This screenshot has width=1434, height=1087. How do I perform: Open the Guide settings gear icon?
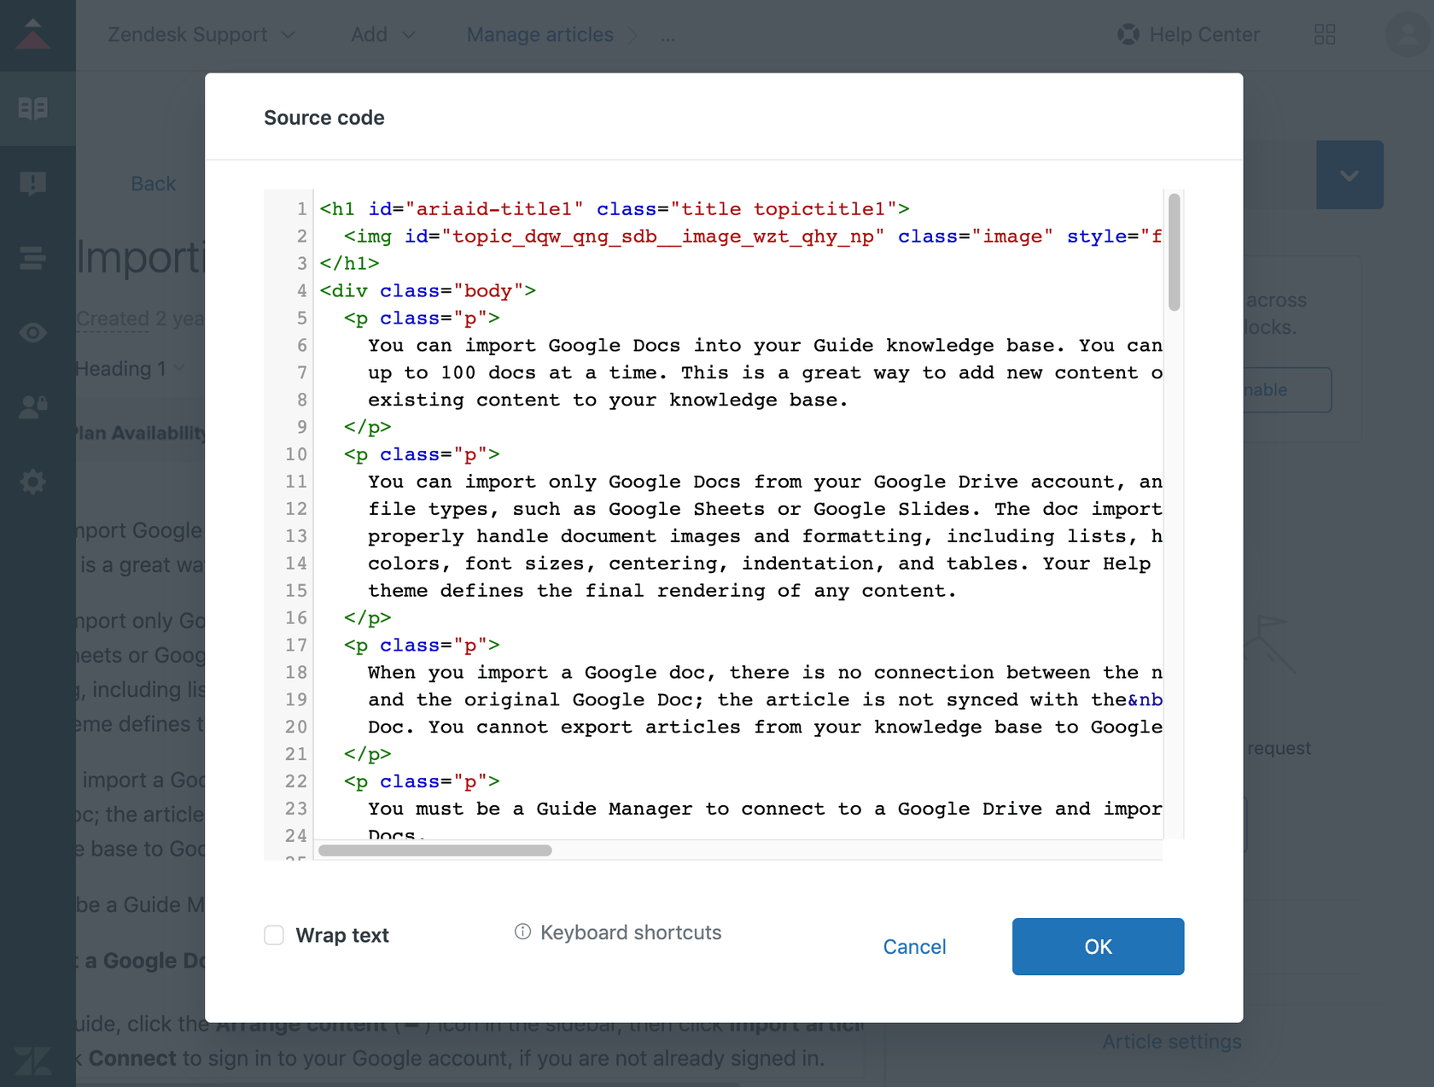34,482
